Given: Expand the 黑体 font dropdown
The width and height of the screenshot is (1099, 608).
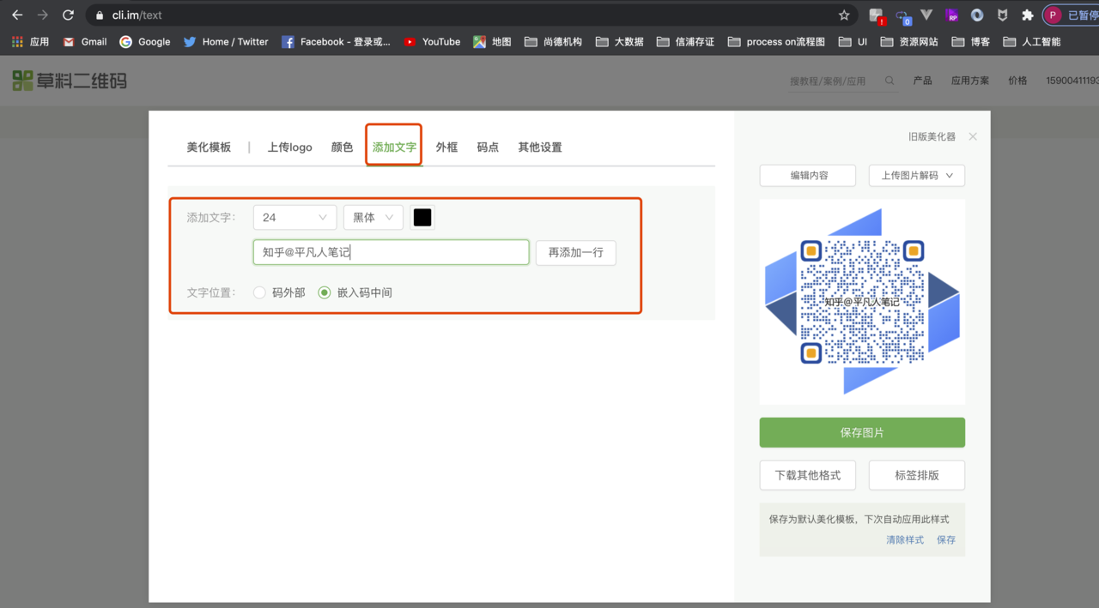Looking at the screenshot, I should click(x=373, y=218).
